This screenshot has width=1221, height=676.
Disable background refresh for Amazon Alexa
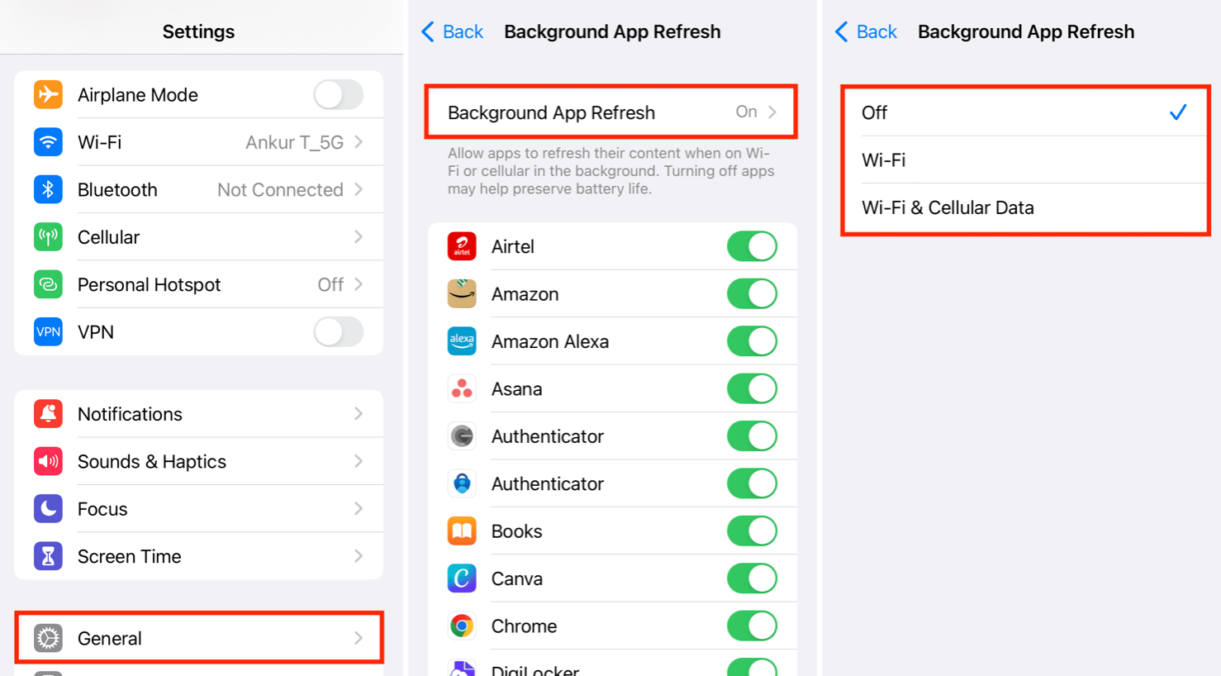752,341
